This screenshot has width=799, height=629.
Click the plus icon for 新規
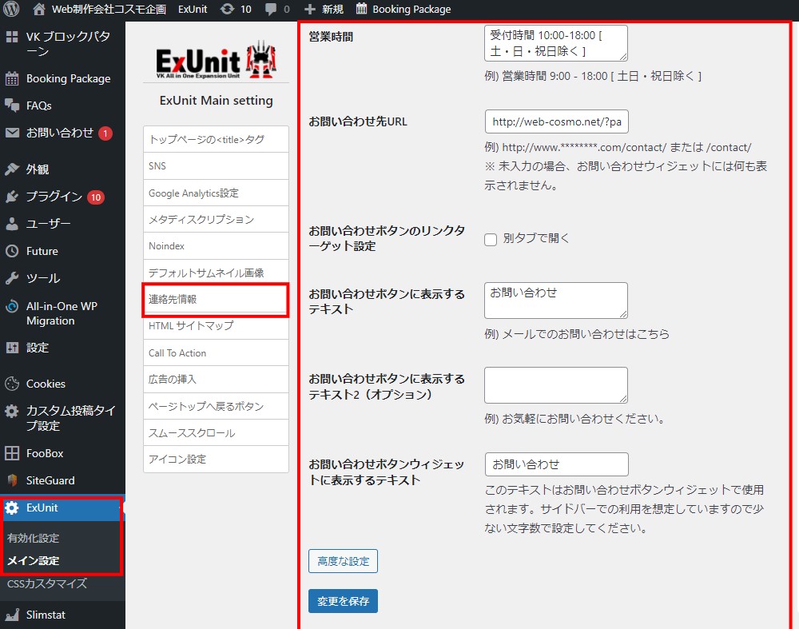311,10
